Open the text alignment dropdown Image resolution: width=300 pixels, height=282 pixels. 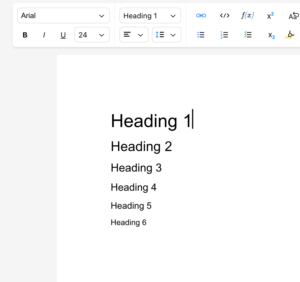tap(134, 35)
